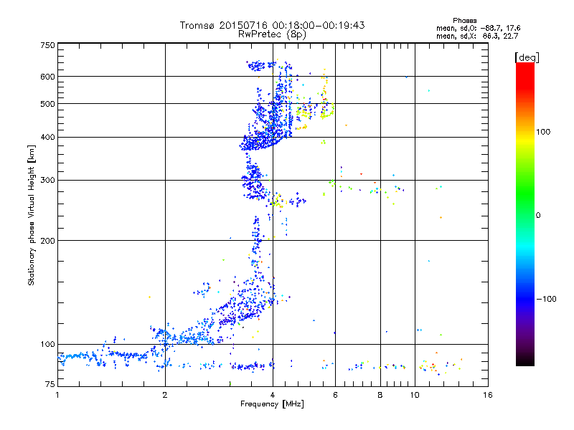
Task: Click the y-axis tick label '500'
Action: [47, 104]
